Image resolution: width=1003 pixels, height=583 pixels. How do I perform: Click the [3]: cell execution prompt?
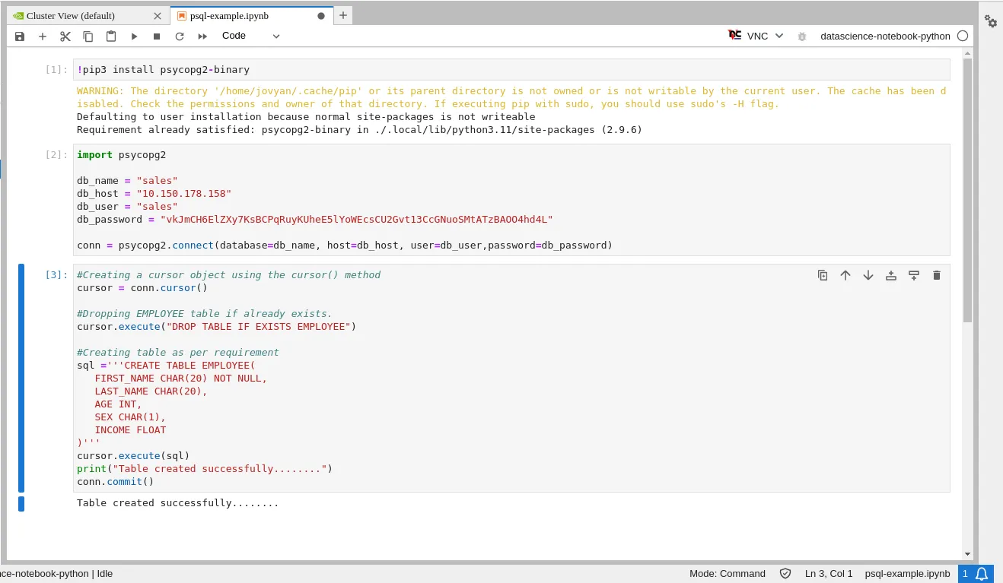click(x=56, y=275)
